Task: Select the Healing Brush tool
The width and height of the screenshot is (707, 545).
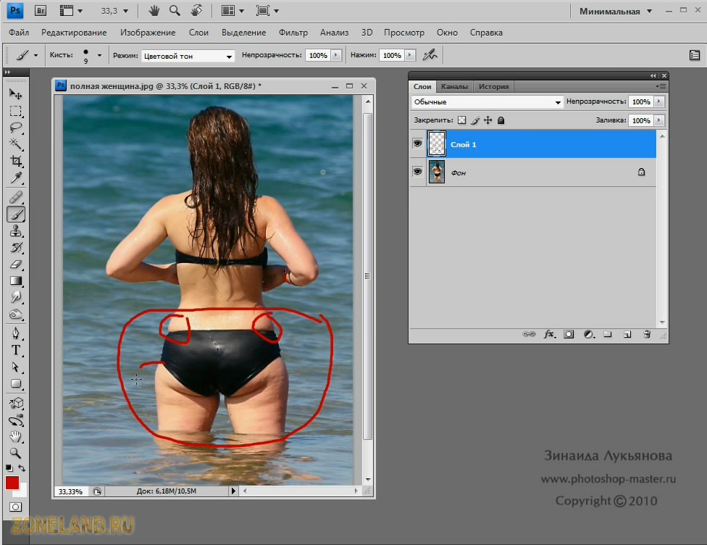Action: (x=15, y=197)
